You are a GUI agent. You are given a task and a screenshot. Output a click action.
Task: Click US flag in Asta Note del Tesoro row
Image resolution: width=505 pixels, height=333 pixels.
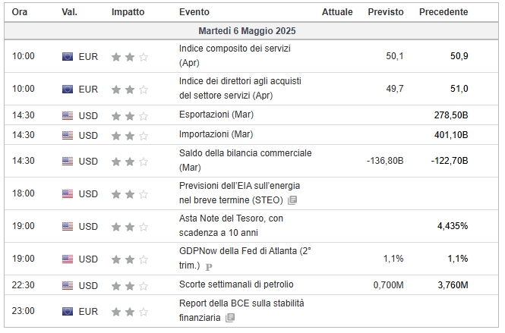click(68, 227)
